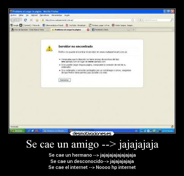Bookmark this page with the star icon

132,20
